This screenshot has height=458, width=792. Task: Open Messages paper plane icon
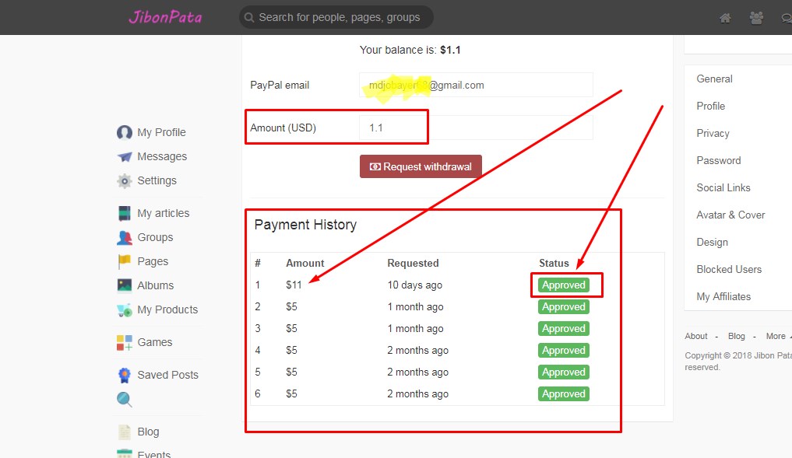(125, 156)
